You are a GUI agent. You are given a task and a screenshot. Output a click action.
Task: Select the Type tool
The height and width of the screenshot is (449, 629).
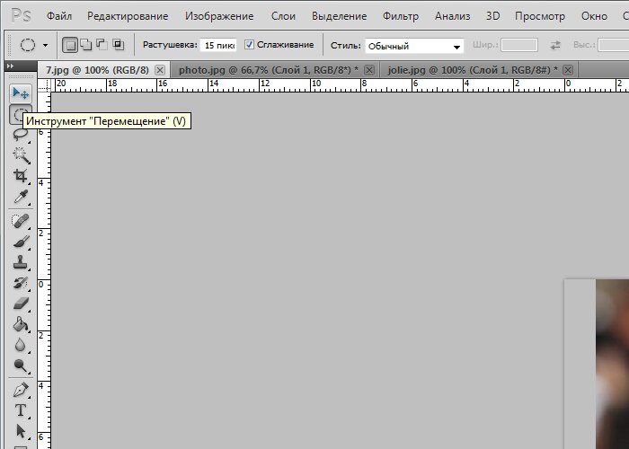20,410
